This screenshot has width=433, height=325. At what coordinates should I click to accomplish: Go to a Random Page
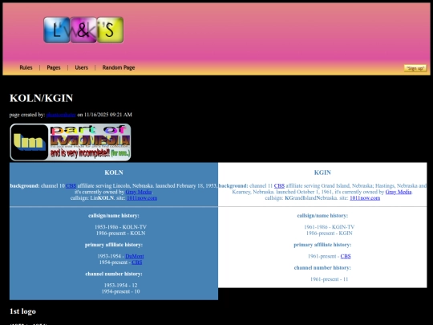click(x=119, y=67)
